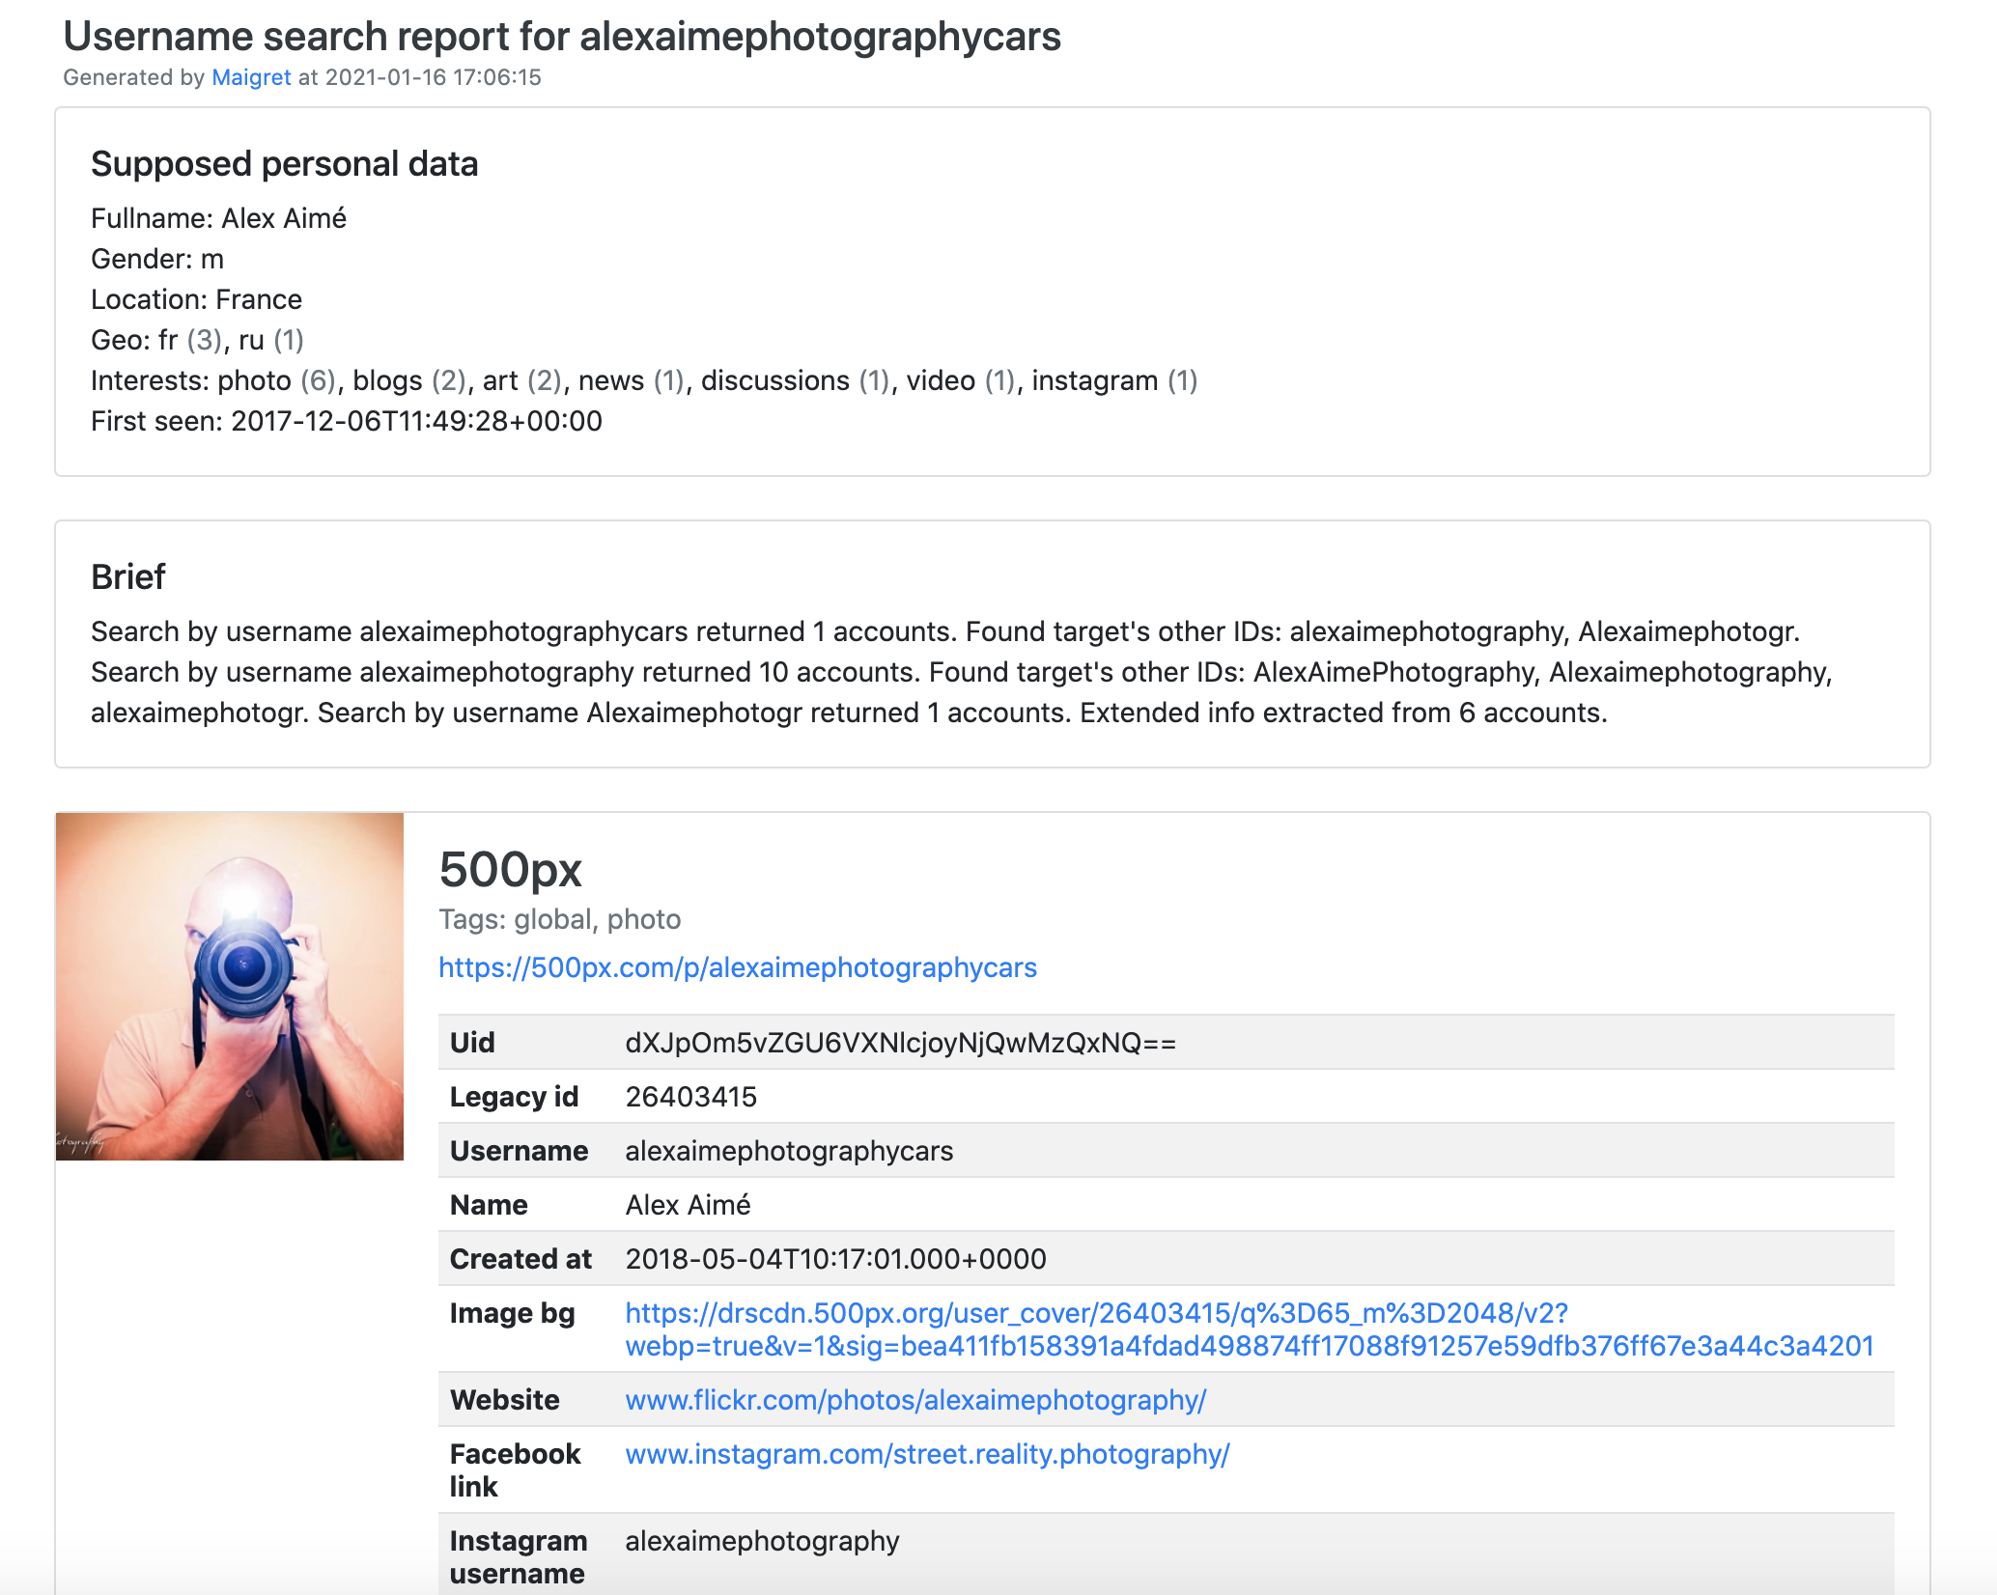Viewport: 1997px width, 1595px height.
Task: Click the Username row value in table
Action: point(788,1151)
